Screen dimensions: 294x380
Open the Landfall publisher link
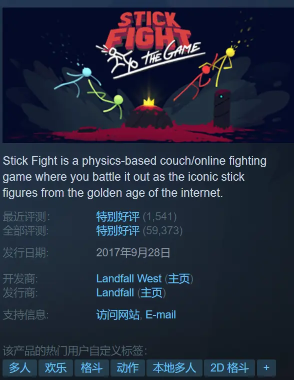point(115,293)
